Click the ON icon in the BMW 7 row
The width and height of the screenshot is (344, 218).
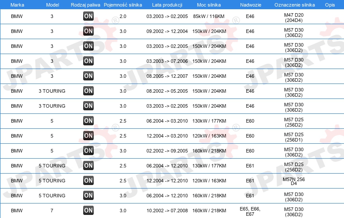pyautogui.click(x=88, y=211)
